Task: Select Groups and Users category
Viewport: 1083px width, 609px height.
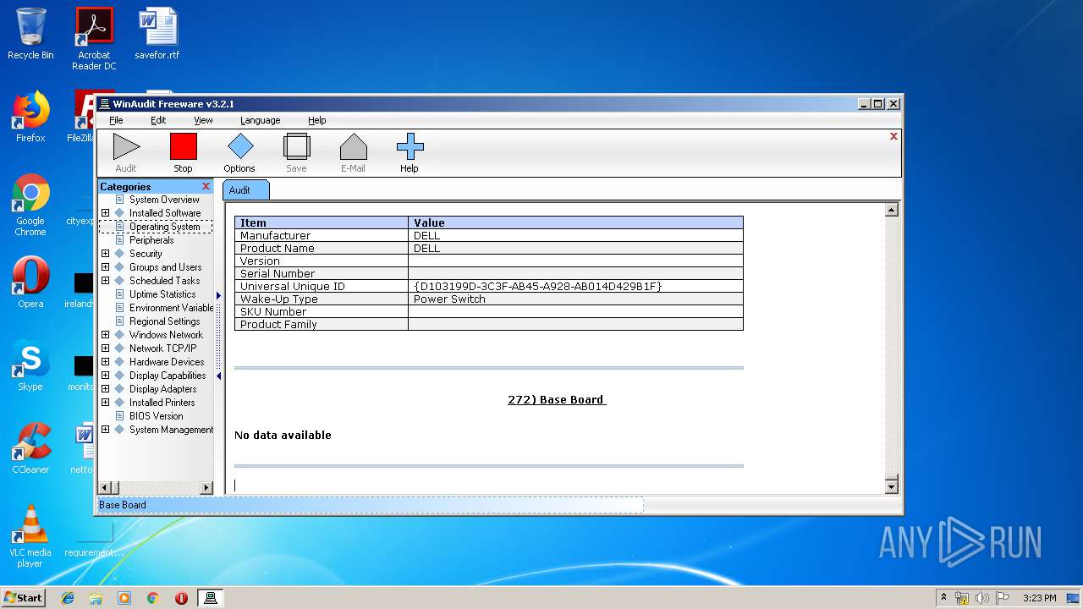Action: [165, 267]
